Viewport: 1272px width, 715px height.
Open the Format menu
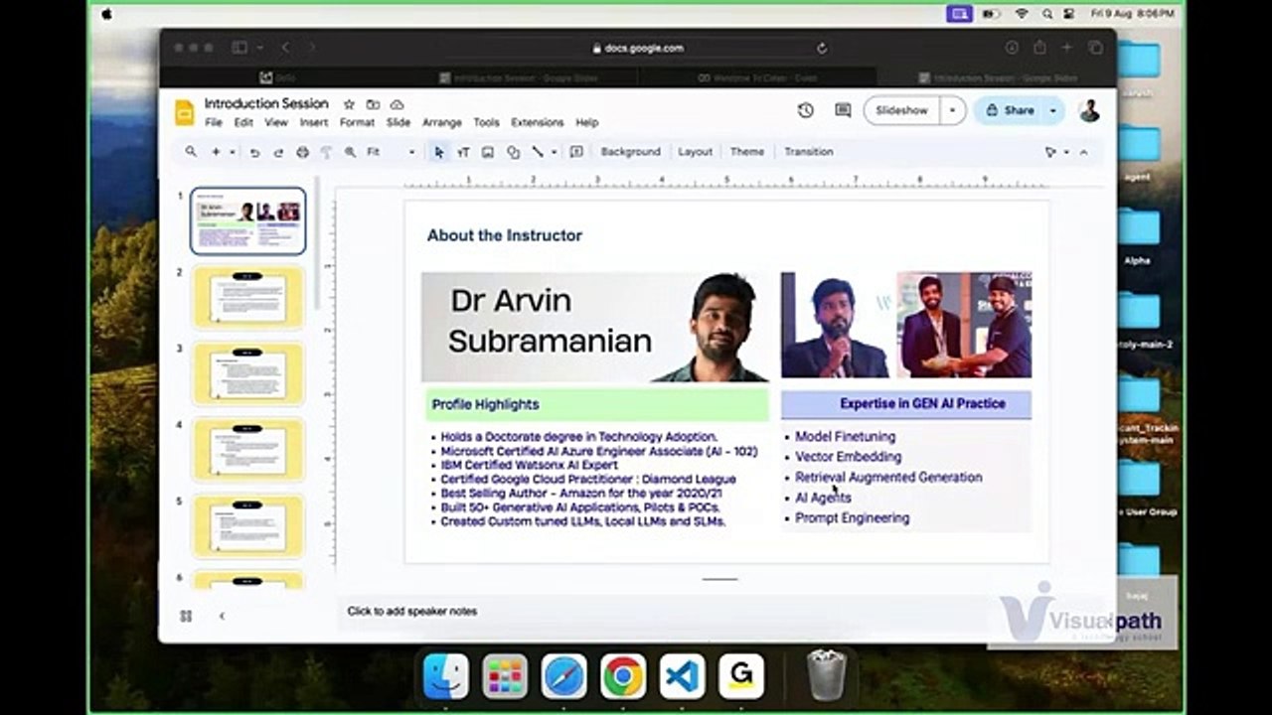click(357, 122)
